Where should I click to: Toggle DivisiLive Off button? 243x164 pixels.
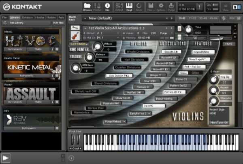pos(85,92)
